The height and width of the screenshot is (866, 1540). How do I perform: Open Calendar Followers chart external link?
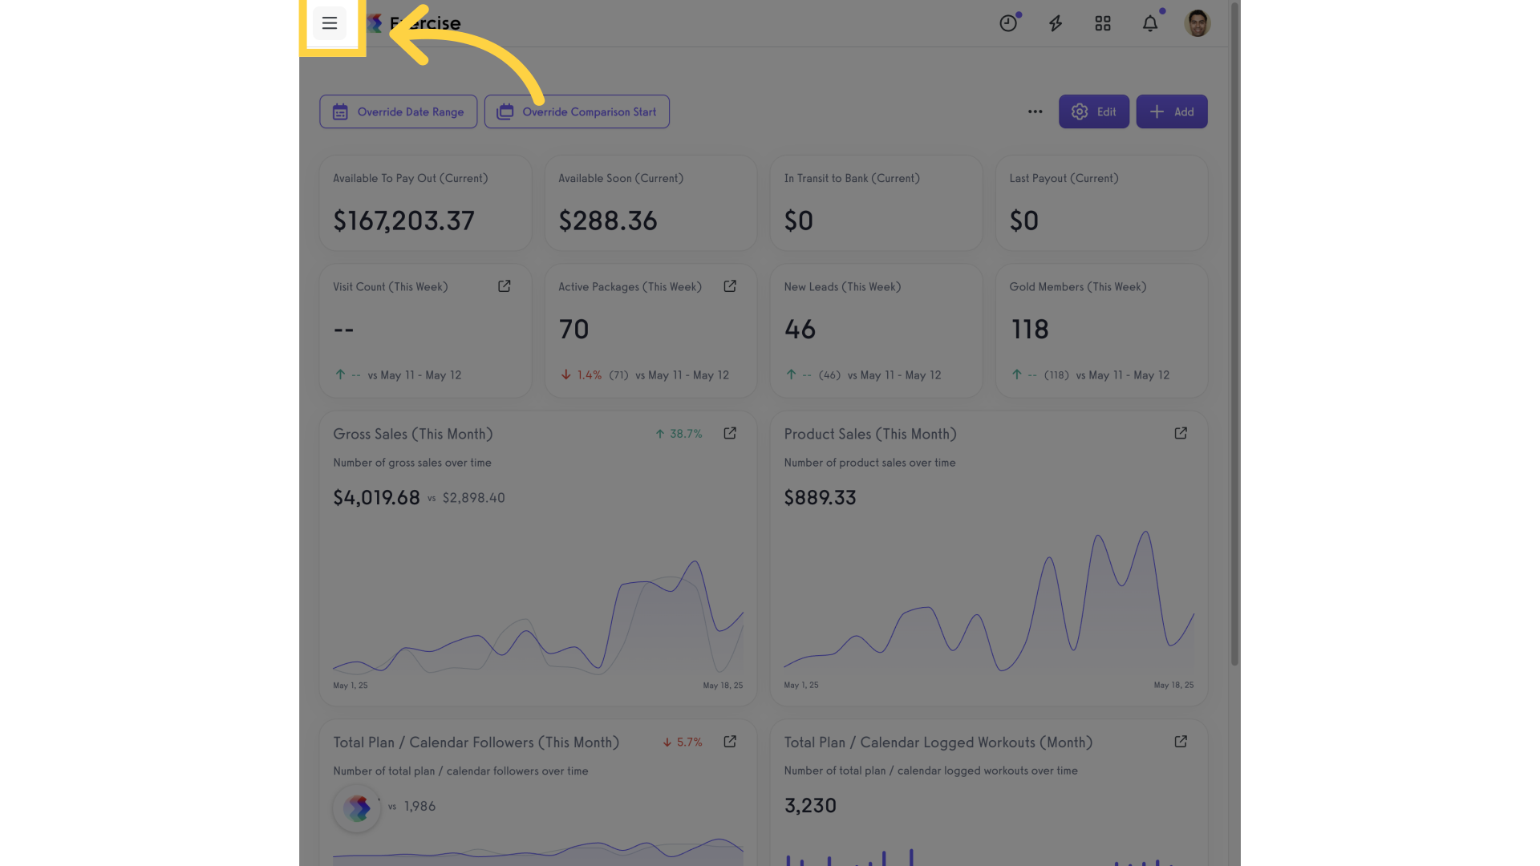(x=730, y=742)
